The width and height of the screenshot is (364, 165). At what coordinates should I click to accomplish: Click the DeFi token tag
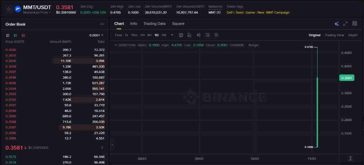tap(230, 12)
